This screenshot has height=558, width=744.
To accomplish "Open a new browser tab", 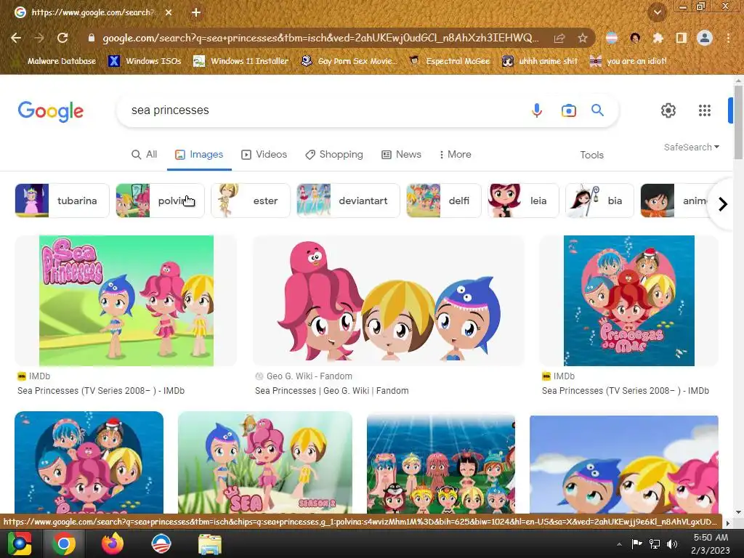I will [196, 12].
